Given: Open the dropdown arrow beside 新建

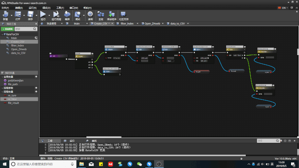Looking at the screenshot, I should click(11, 15).
